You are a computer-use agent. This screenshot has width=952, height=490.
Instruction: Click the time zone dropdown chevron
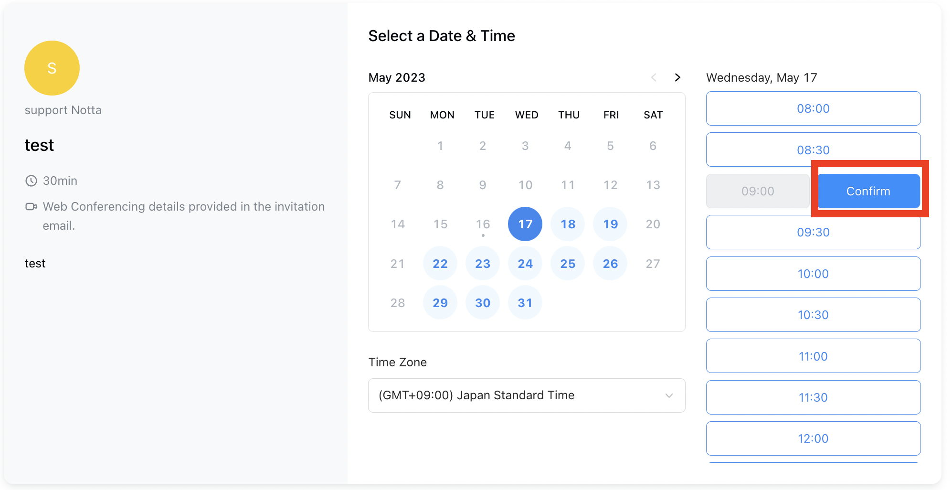pos(669,395)
